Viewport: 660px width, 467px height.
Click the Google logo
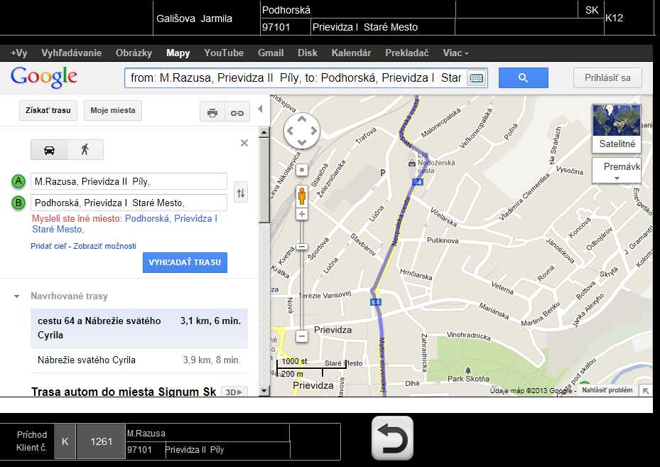click(44, 77)
